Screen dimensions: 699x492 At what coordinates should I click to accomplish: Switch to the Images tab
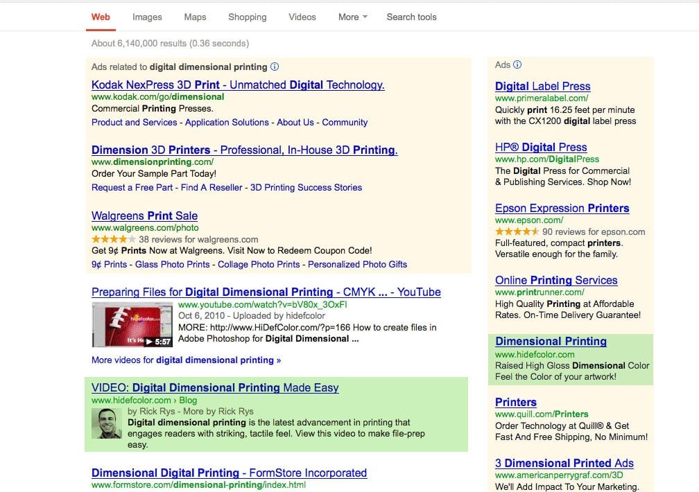coord(147,17)
